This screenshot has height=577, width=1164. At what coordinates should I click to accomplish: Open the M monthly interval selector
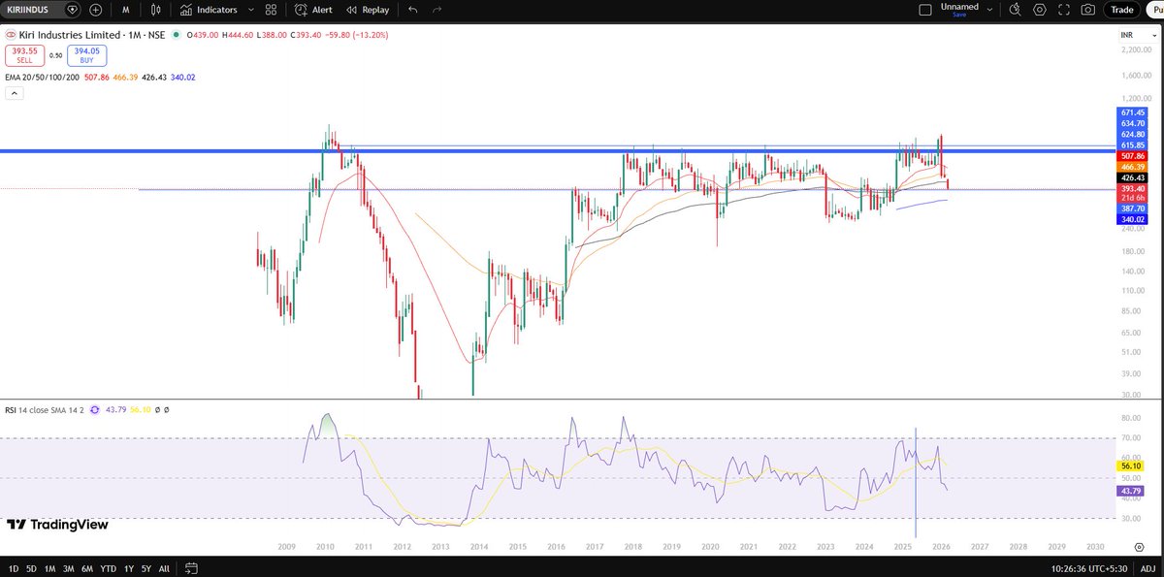pos(126,10)
